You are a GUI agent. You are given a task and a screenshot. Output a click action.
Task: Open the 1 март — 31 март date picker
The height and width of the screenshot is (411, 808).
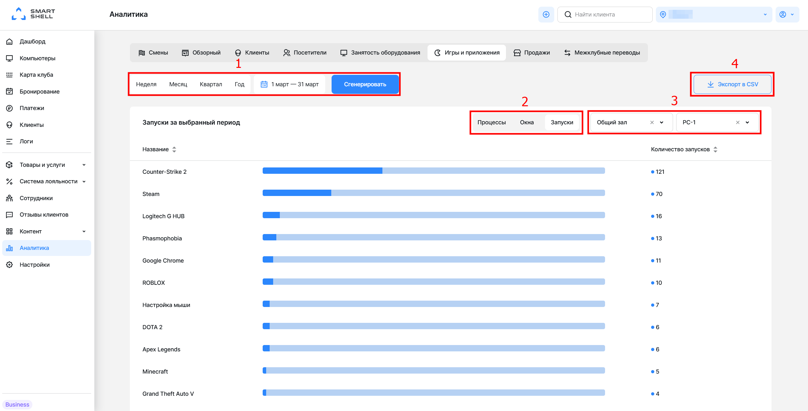click(289, 84)
